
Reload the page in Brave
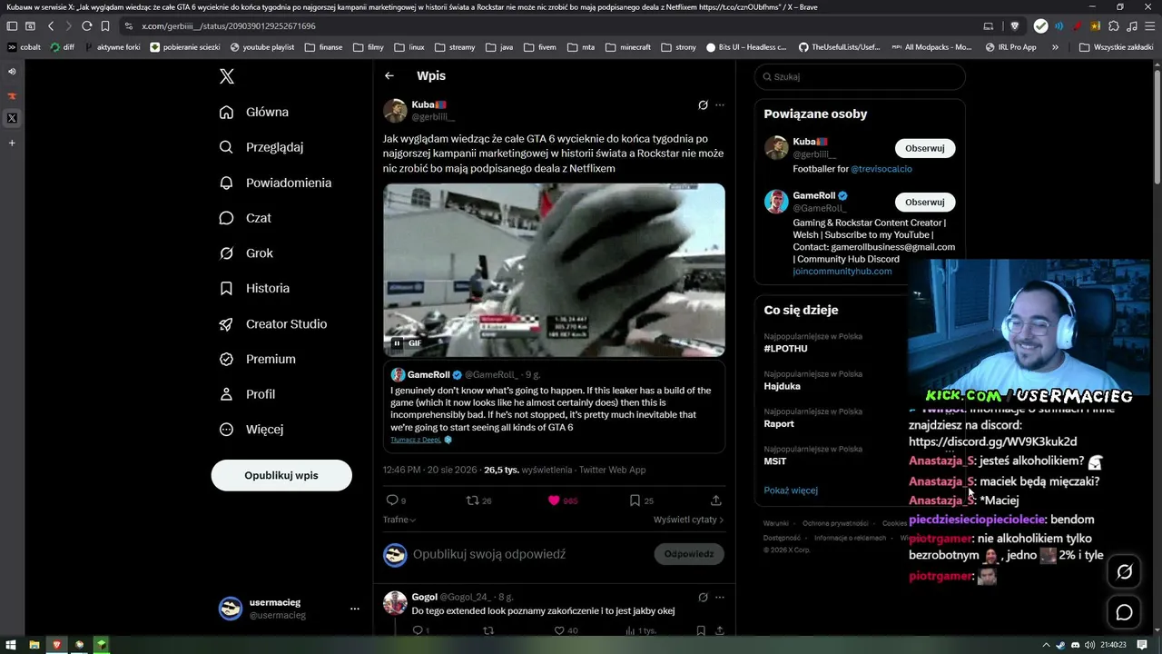[x=86, y=26]
